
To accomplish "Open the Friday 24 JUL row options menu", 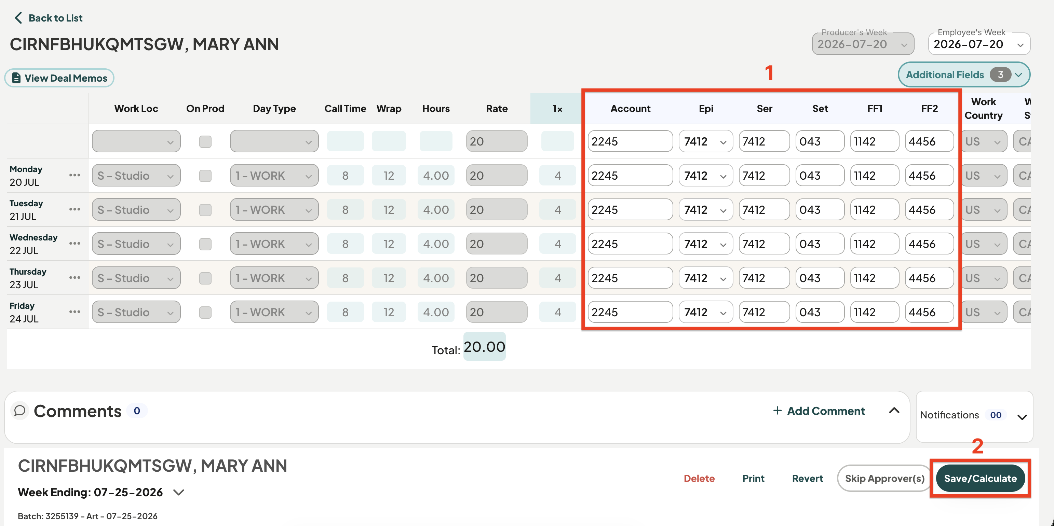I will point(75,312).
